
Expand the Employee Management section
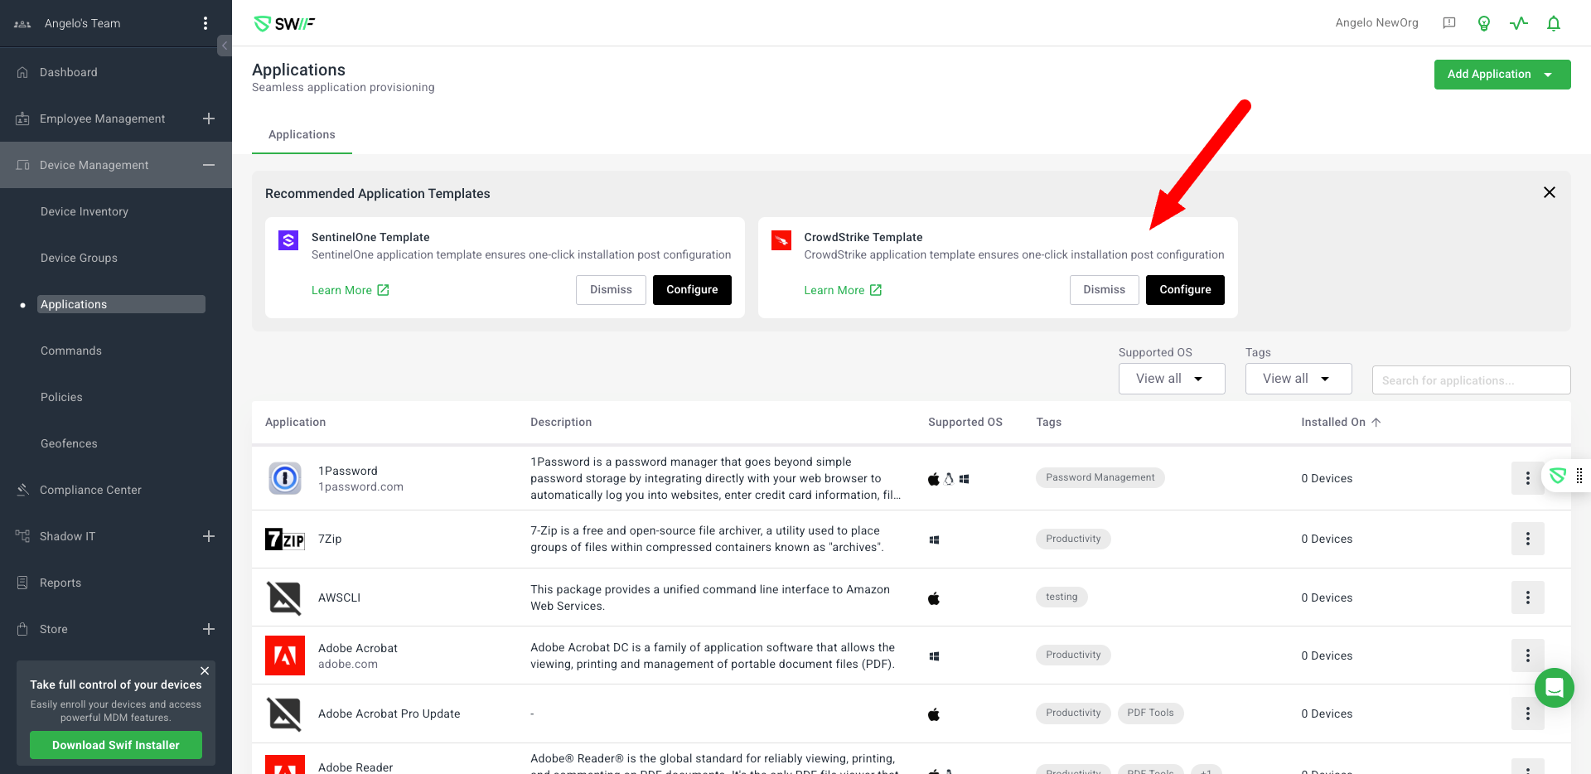tap(209, 119)
